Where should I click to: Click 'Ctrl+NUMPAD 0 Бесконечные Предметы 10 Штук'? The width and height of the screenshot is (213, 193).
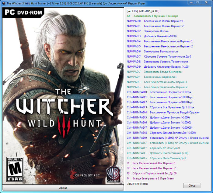coord(159,92)
